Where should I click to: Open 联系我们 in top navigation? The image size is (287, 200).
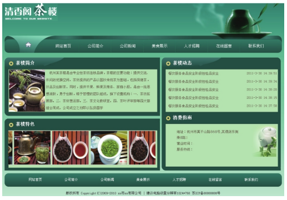point(256,46)
